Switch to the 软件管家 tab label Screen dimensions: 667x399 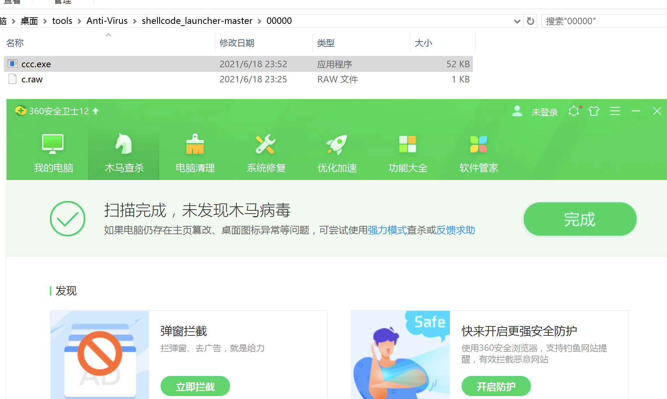[479, 168]
